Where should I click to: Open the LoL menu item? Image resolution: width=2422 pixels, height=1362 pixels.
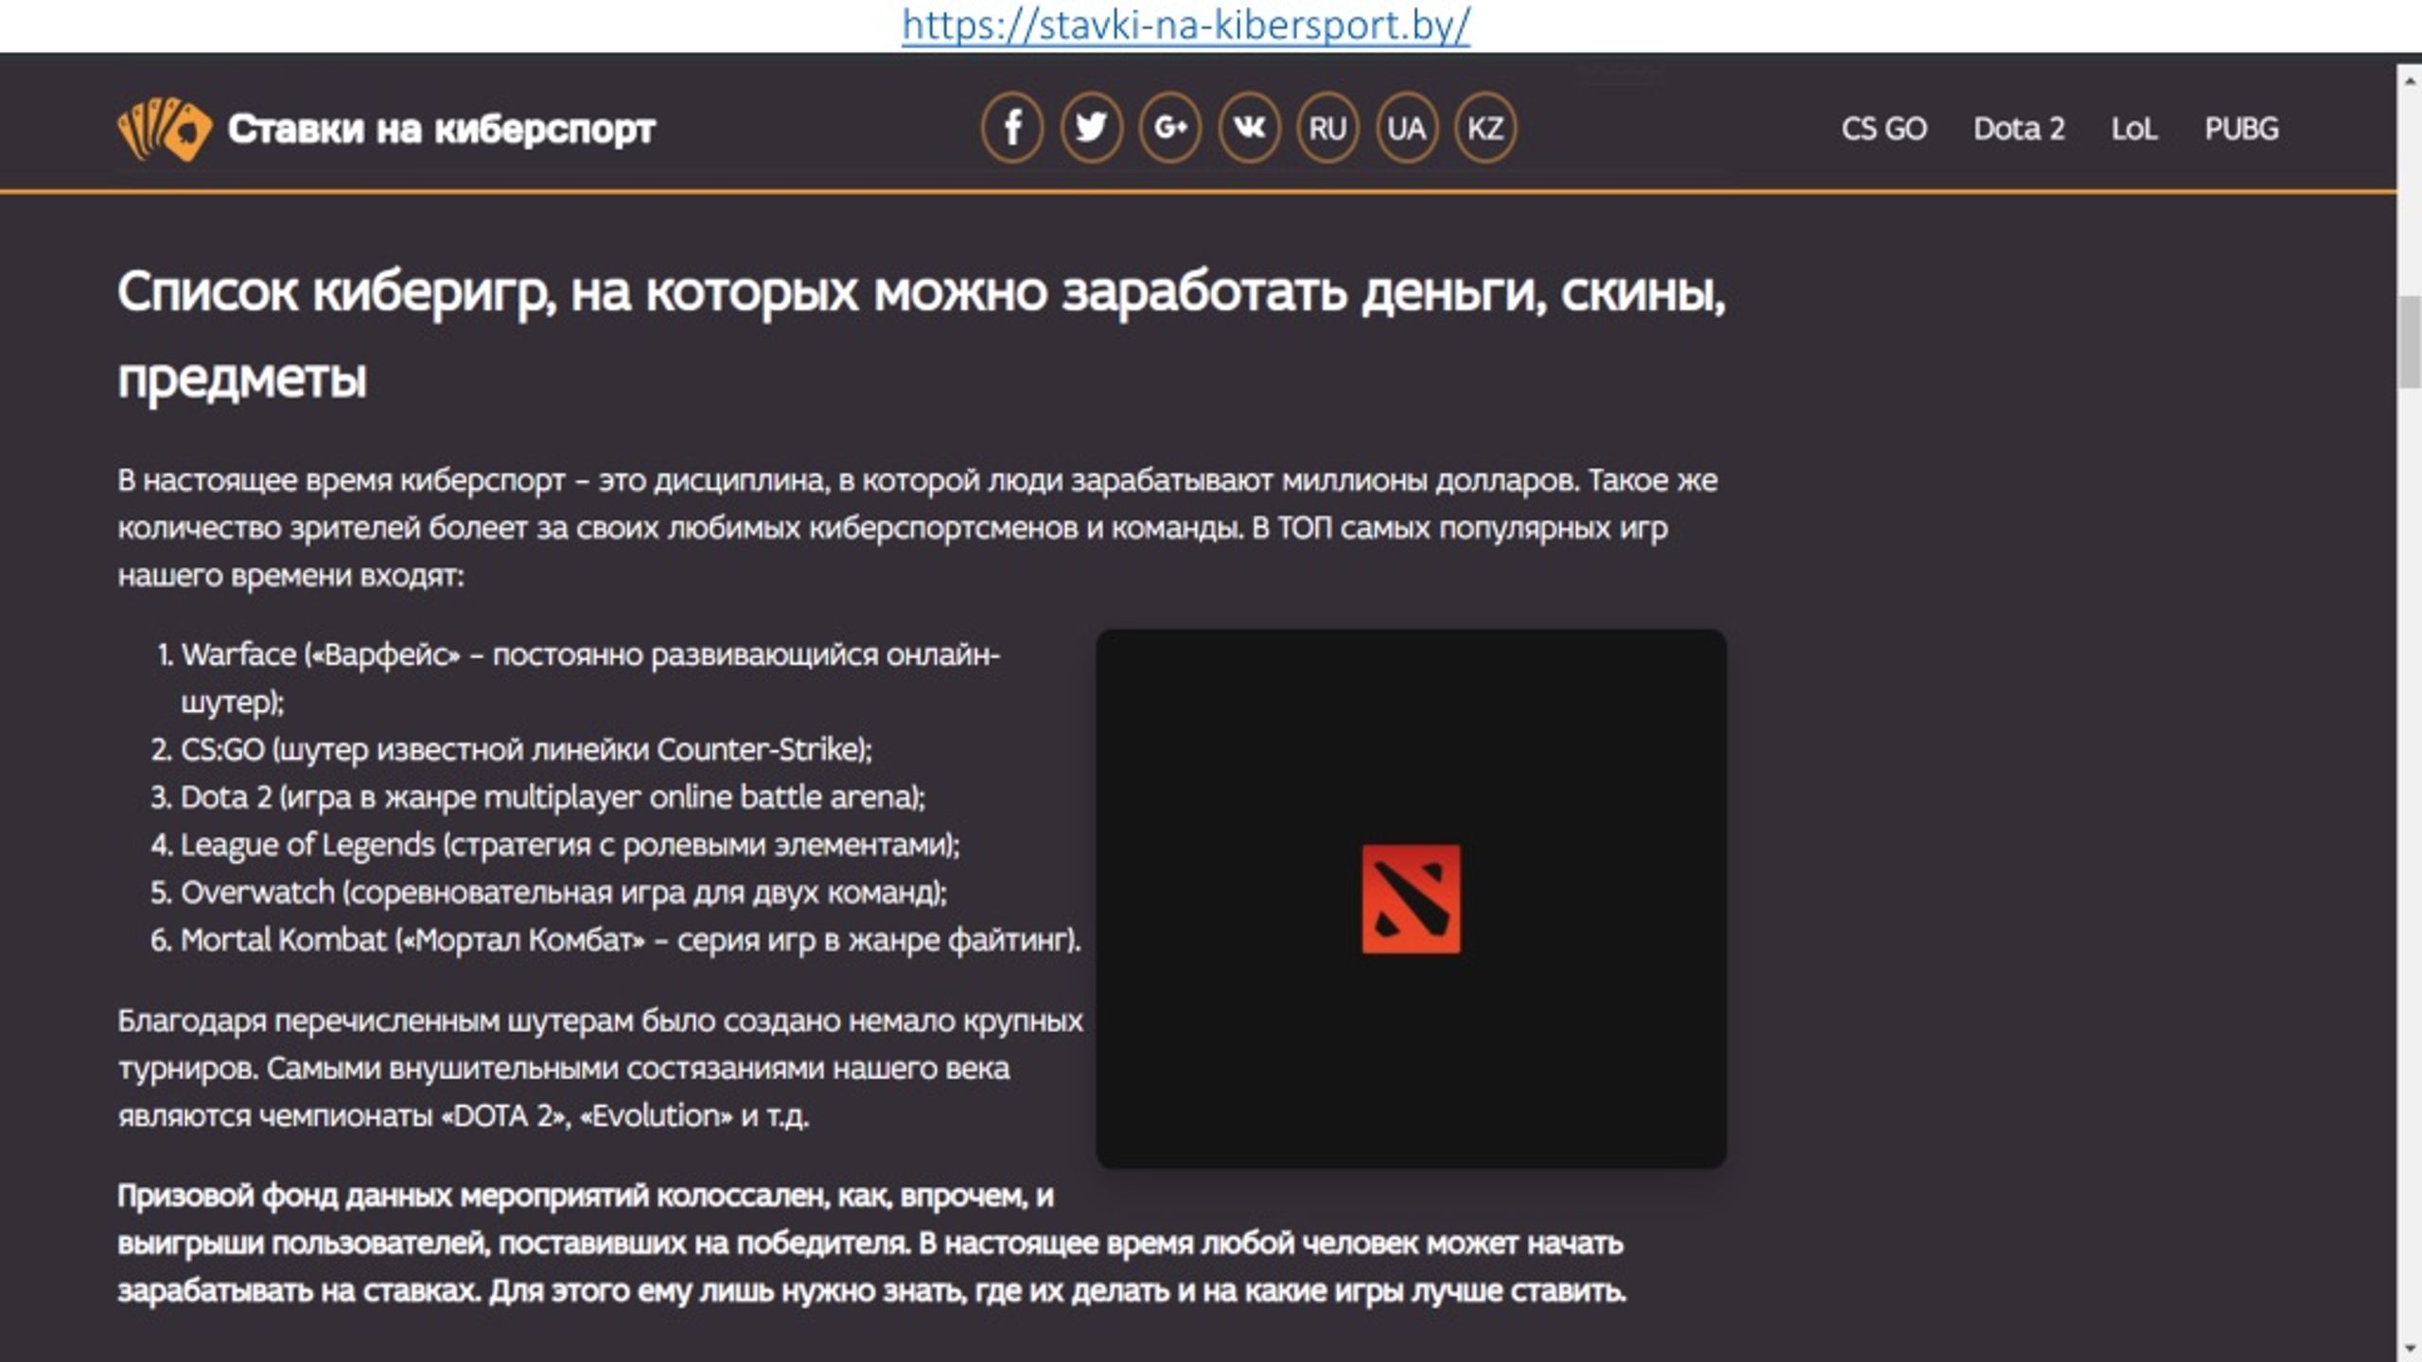pyautogui.click(x=2134, y=129)
